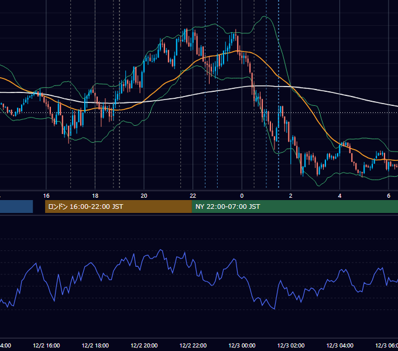This screenshot has height=351, width=398.
Task: Click the blue session bar left of London
Action: 16,207
